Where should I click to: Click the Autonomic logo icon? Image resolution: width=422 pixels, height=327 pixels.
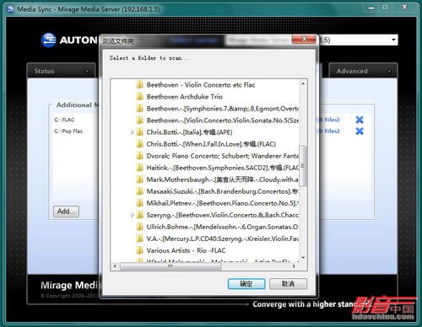click(x=48, y=40)
